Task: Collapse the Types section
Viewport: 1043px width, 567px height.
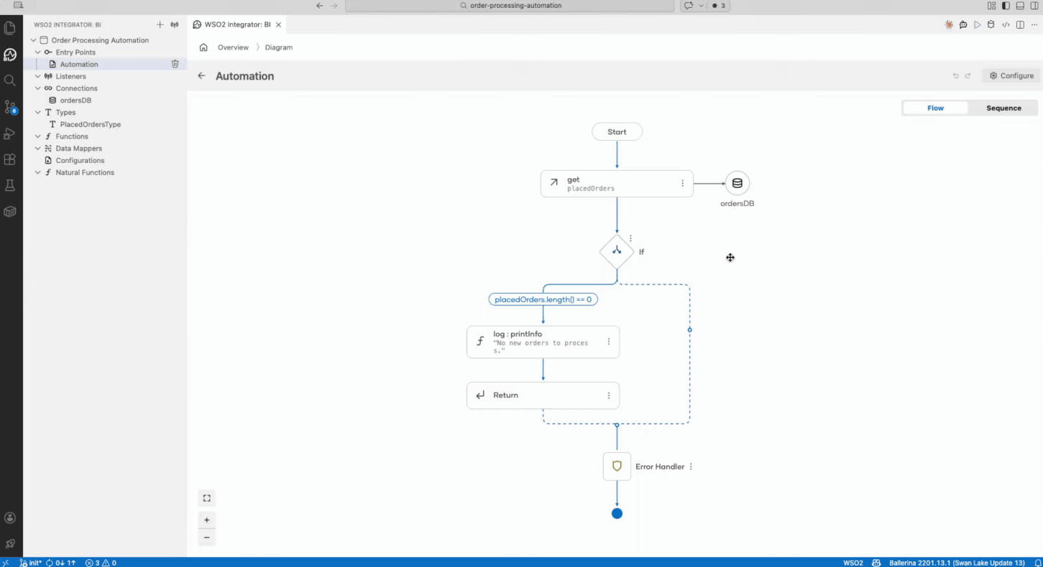Action: coord(38,112)
